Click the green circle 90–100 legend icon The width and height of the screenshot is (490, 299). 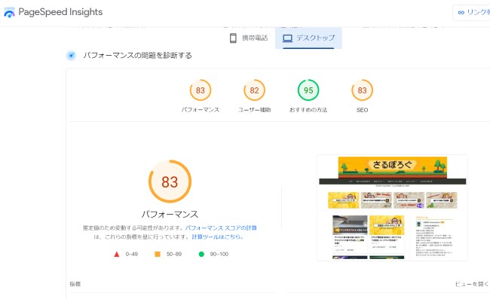(201, 254)
